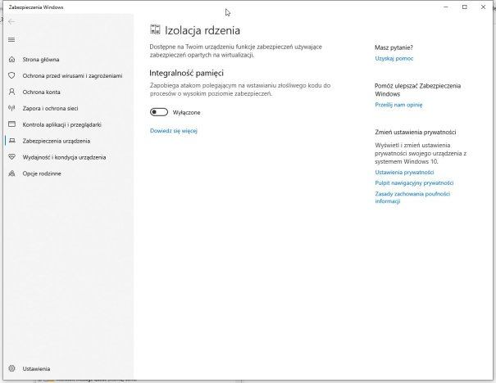Click the gear icon for Ustawienia
Screen dimensions: 496x383
(11, 368)
